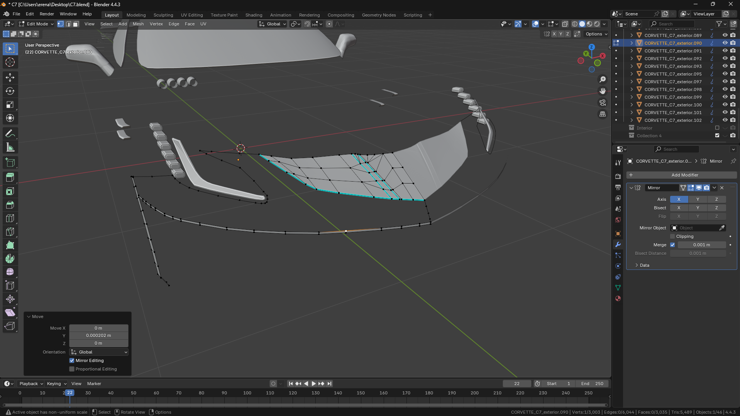Viewport: 740px width, 416px height.
Task: Switch to the Shading workspace tab
Action: (x=254, y=15)
